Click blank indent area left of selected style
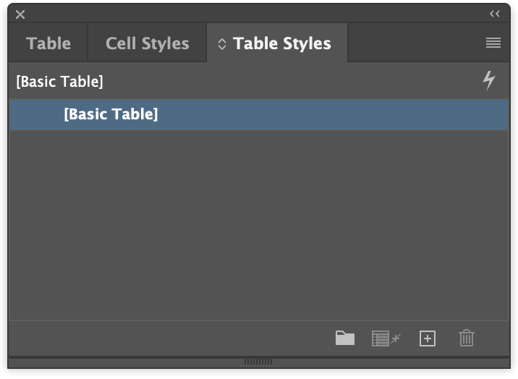This screenshot has height=379, width=518. 36,114
